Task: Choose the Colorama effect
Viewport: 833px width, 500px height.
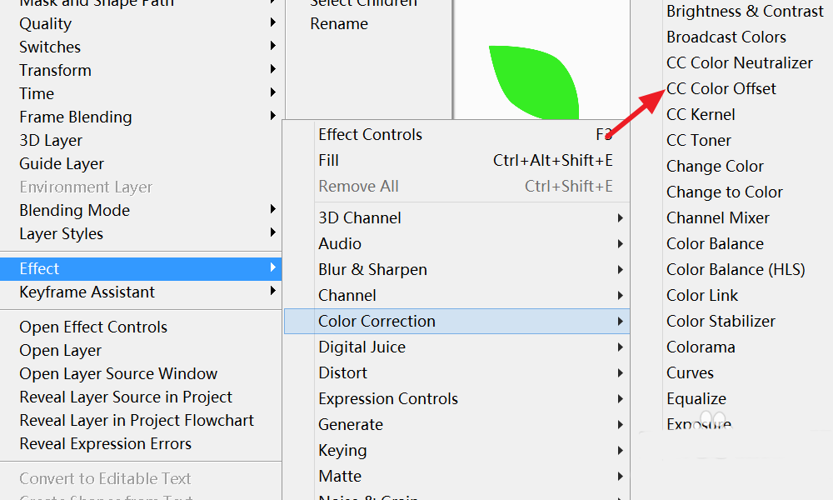Action: click(701, 347)
